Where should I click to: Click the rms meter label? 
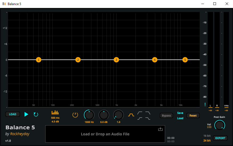(x=226, y=106)
